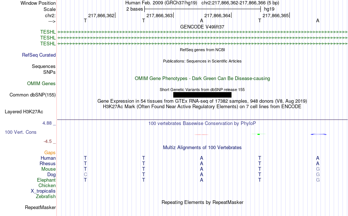The height and width of the screenshot is (216, 348).
Task: Open the RefSeq Curated track label
Action: coord(39,55)
